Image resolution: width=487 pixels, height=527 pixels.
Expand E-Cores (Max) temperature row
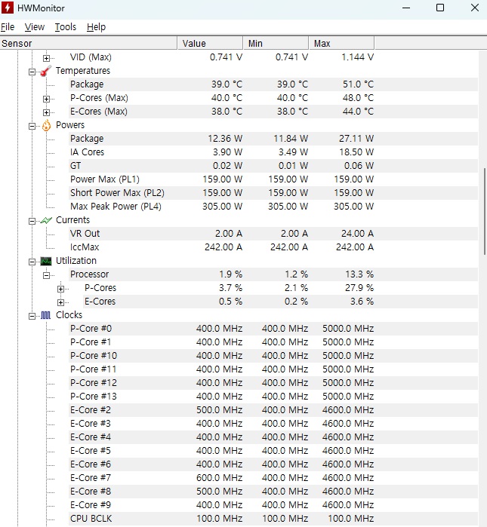(x=47, y=112)
